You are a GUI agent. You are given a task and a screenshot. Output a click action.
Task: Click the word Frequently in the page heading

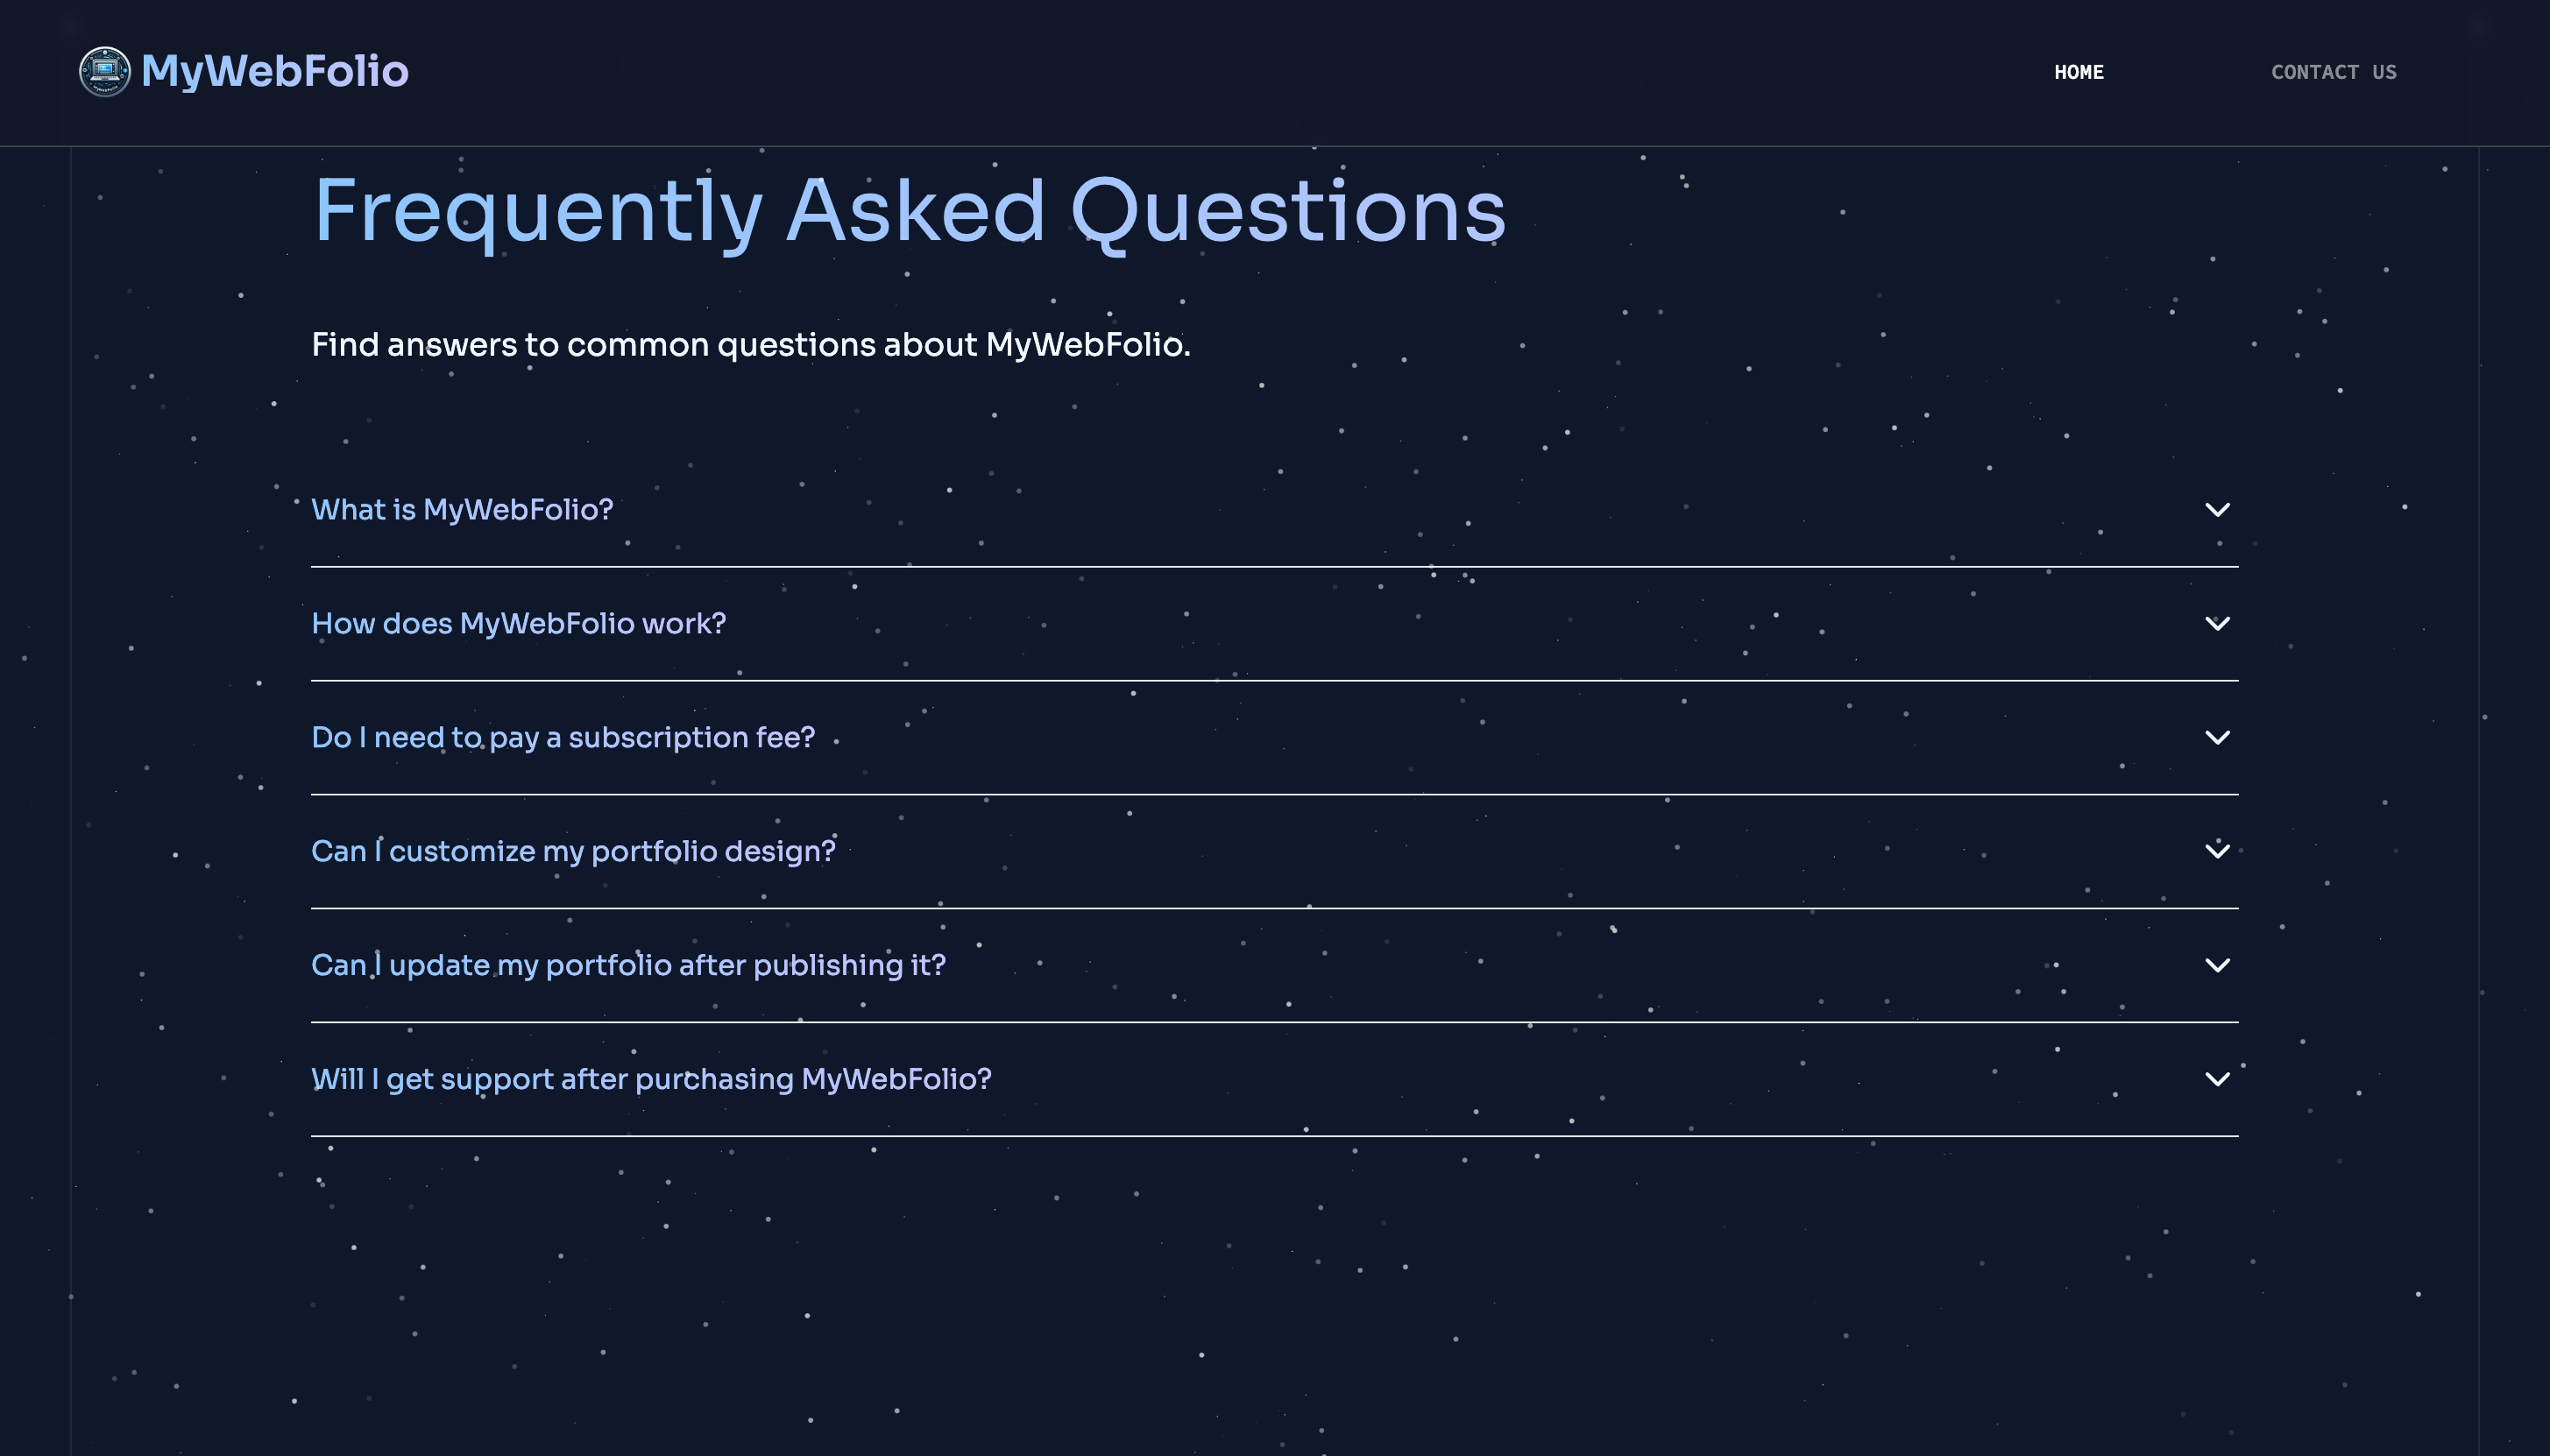point(538,214)
